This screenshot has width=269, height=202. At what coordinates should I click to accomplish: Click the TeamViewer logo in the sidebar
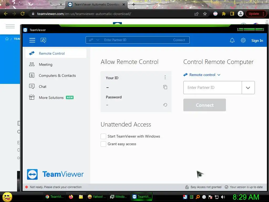point(55,174)
